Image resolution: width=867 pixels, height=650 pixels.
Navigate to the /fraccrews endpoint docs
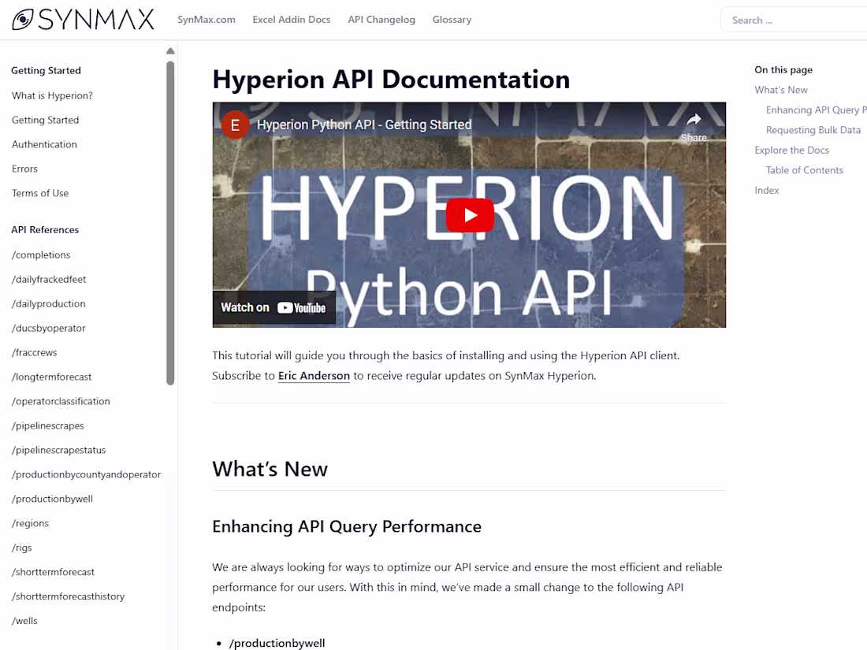34,352
